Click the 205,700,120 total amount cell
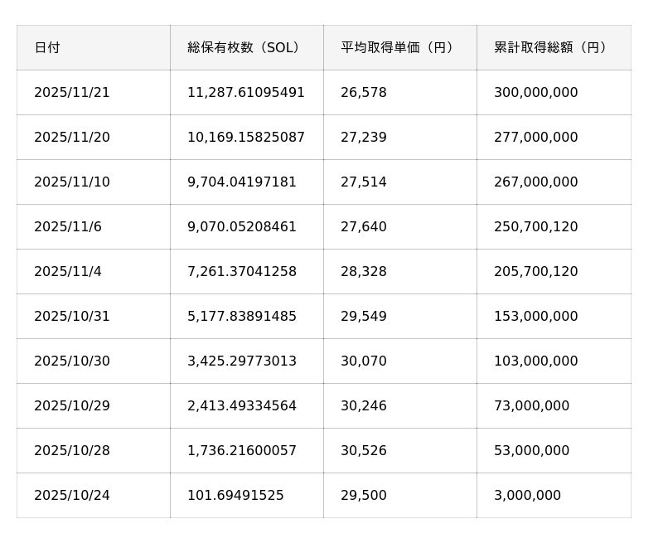The image size is (663, 543). (x=536, y=272)
